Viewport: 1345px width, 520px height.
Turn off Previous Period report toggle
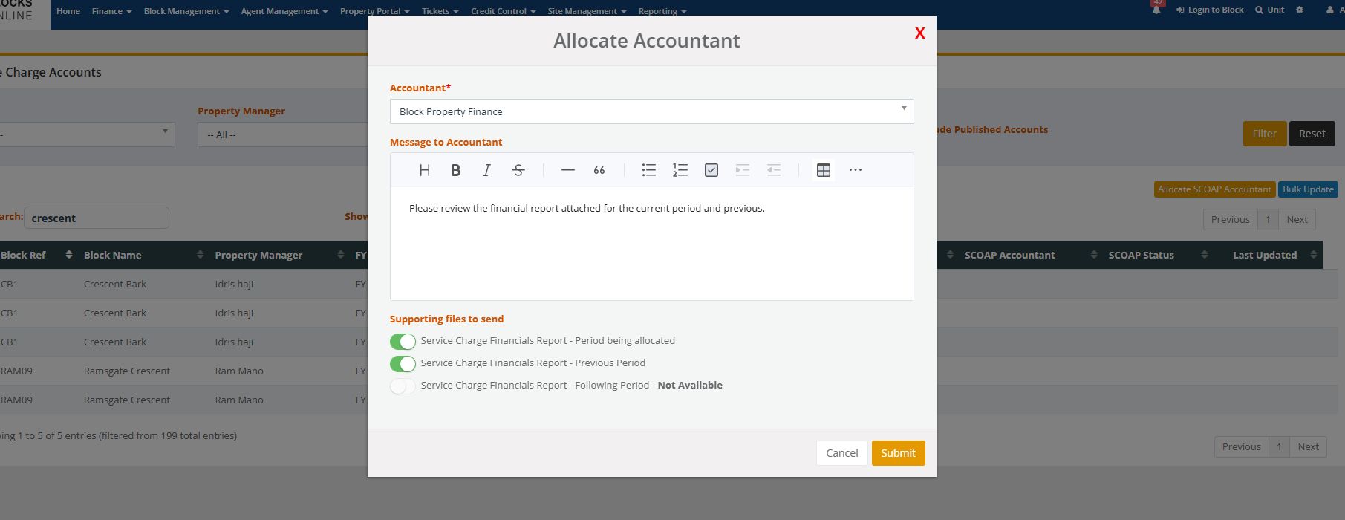403,363
